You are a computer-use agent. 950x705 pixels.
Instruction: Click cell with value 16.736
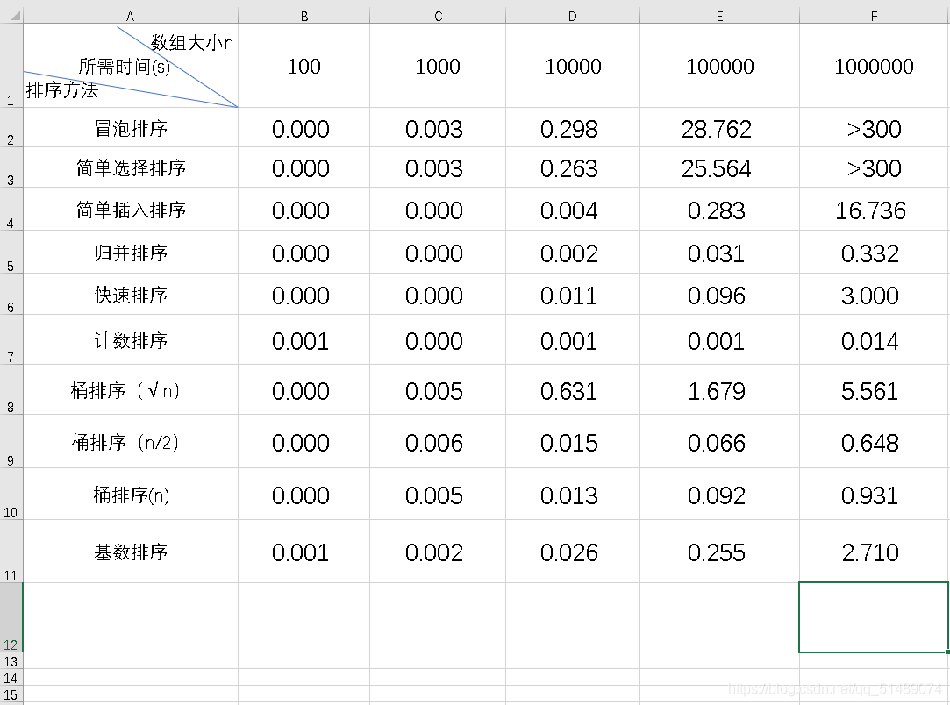pos(874,210)
